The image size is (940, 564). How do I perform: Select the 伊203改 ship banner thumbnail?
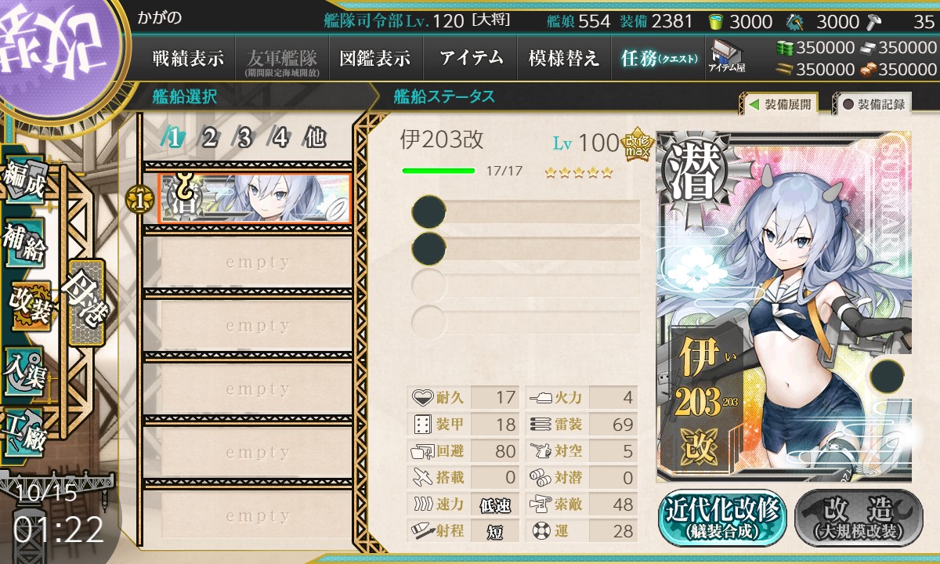click(255, 199)
